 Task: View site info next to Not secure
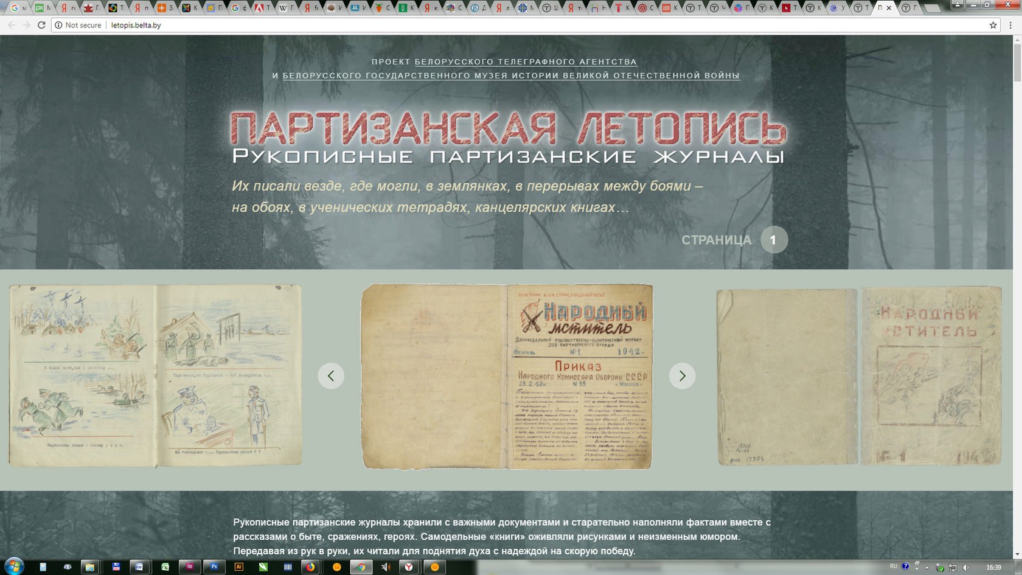(58, 25)
